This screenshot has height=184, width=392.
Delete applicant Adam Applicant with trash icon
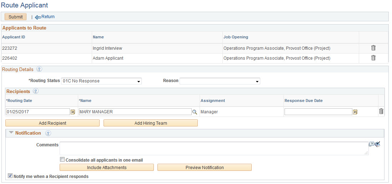(x=373, y=58)
